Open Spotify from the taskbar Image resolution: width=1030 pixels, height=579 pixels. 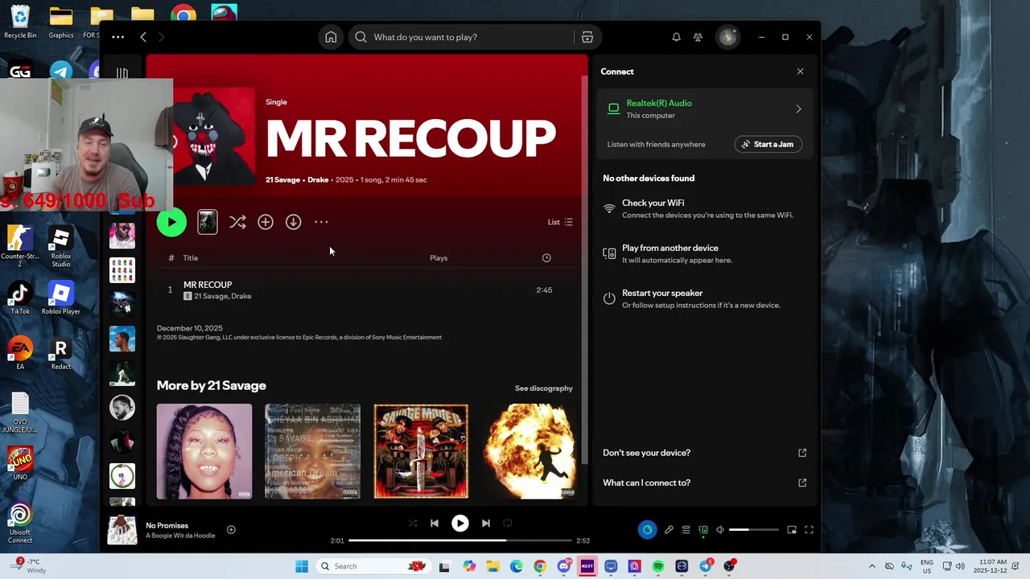658,566
